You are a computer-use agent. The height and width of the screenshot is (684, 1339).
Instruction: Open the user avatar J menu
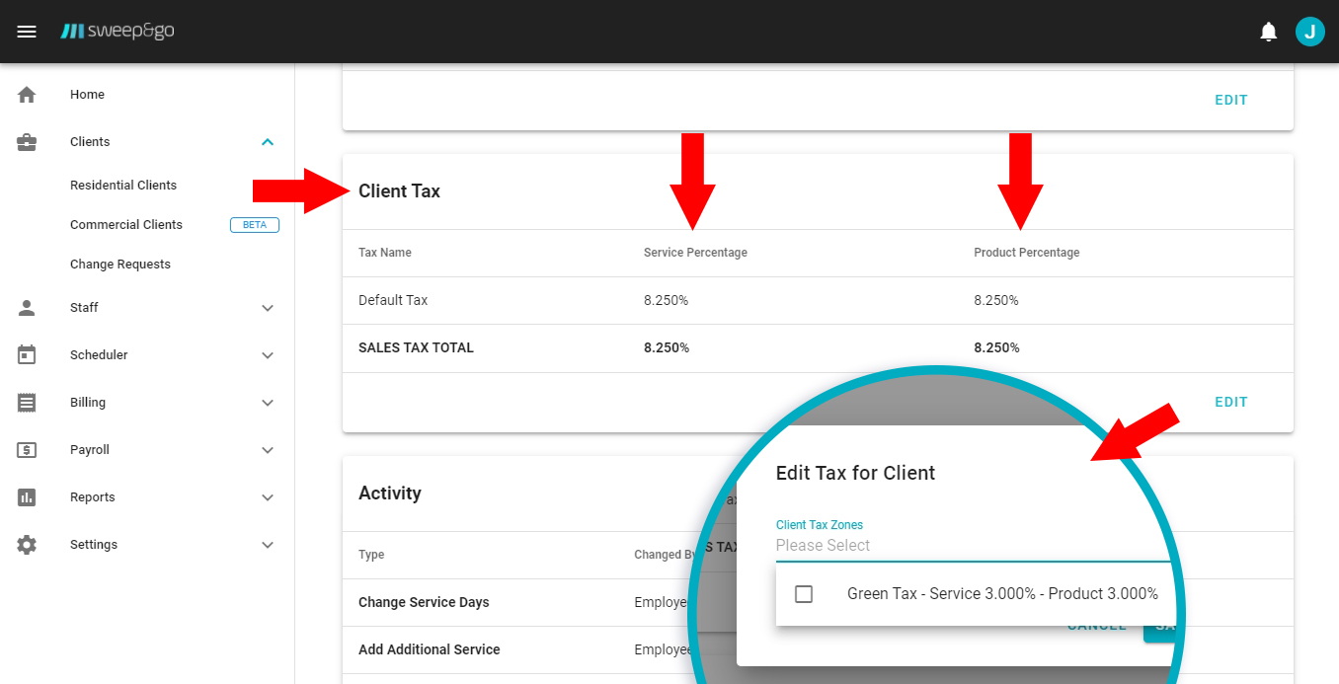coord(1309,32)
